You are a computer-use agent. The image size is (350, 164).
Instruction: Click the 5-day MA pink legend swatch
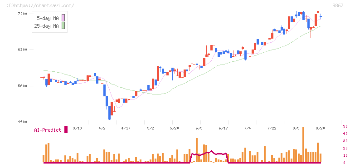click(63, 18)
